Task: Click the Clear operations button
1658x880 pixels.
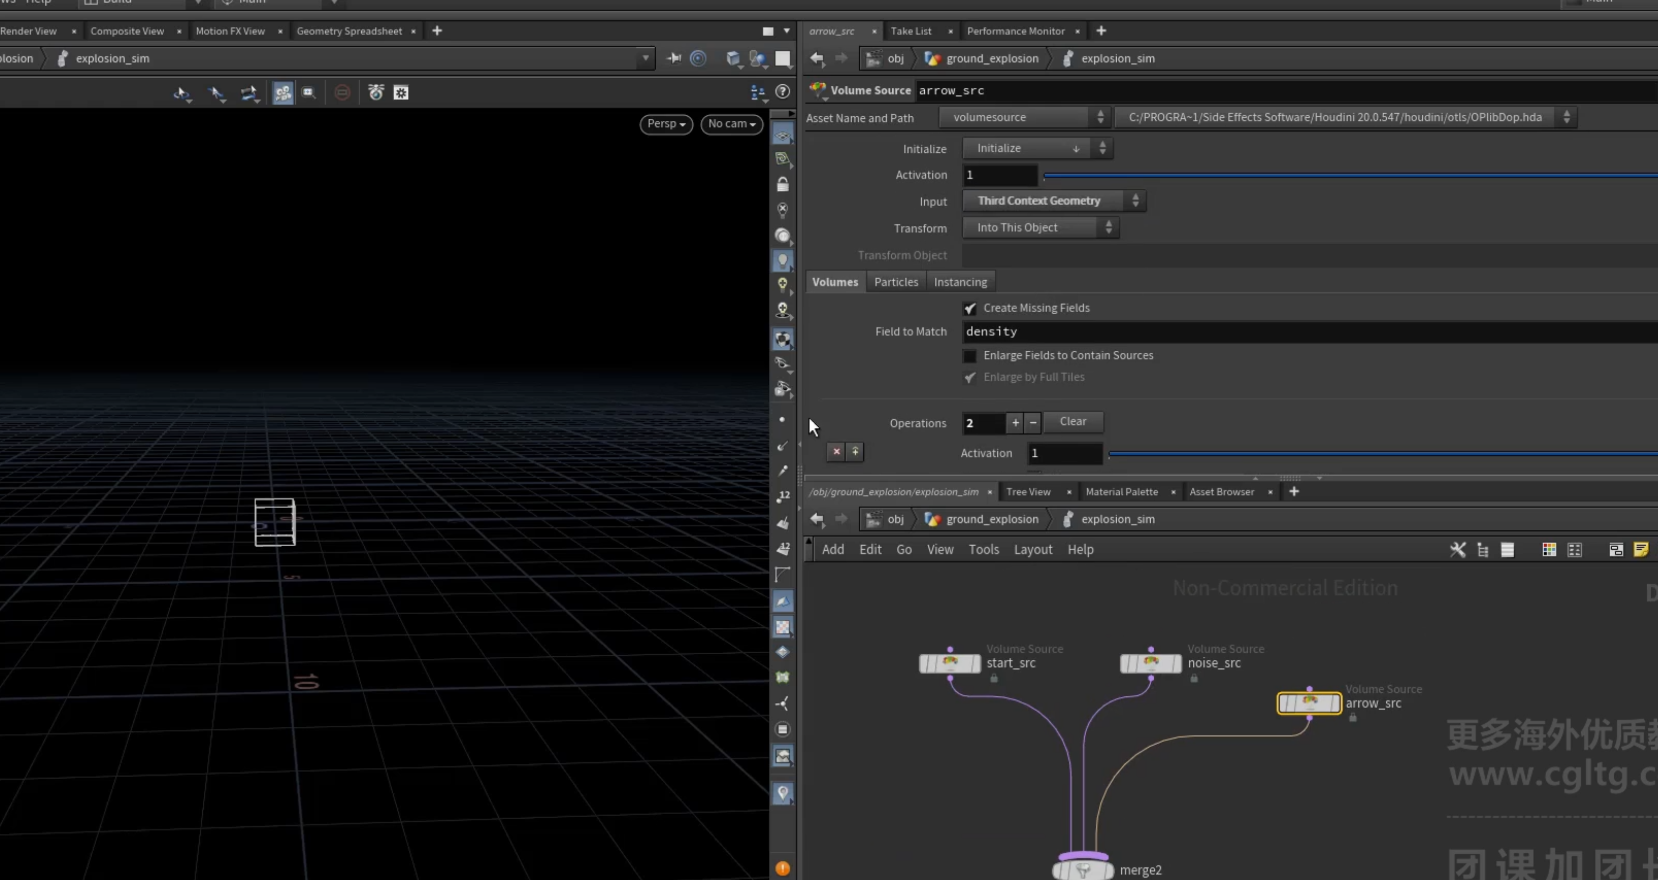Action: tap(1073, 422)
